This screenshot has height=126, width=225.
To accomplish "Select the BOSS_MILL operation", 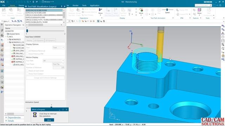I will point(20,64).
